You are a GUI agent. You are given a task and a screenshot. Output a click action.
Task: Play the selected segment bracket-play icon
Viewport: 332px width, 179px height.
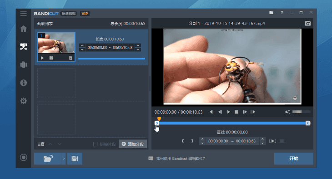(x=272, y=141)
